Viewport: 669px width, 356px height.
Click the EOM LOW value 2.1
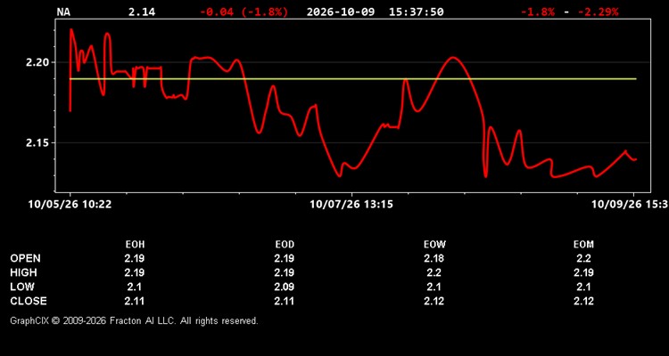[x=583, y=287]
